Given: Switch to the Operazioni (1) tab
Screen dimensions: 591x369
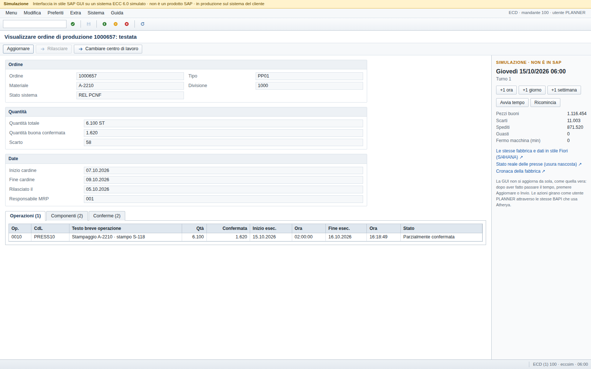Looking at the screenshot, I should (x=25, y=216).
